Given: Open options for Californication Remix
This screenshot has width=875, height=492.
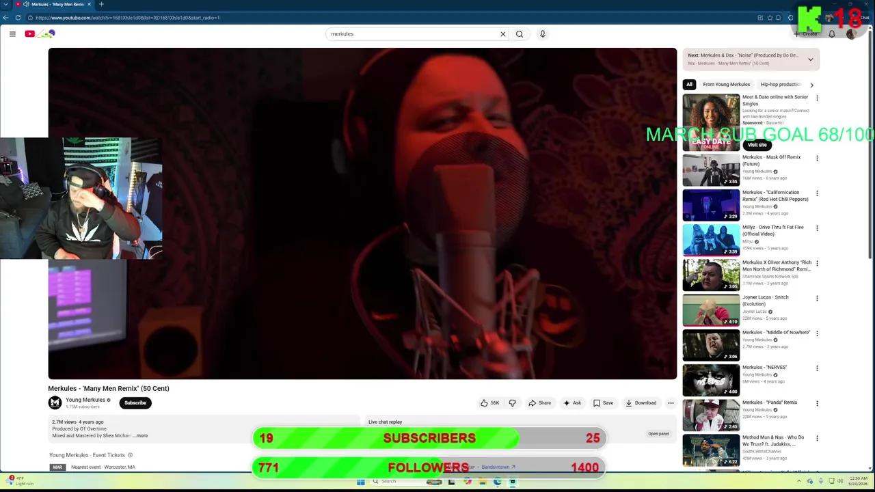Looking at the screenshot, I should (x=817, y=193).
